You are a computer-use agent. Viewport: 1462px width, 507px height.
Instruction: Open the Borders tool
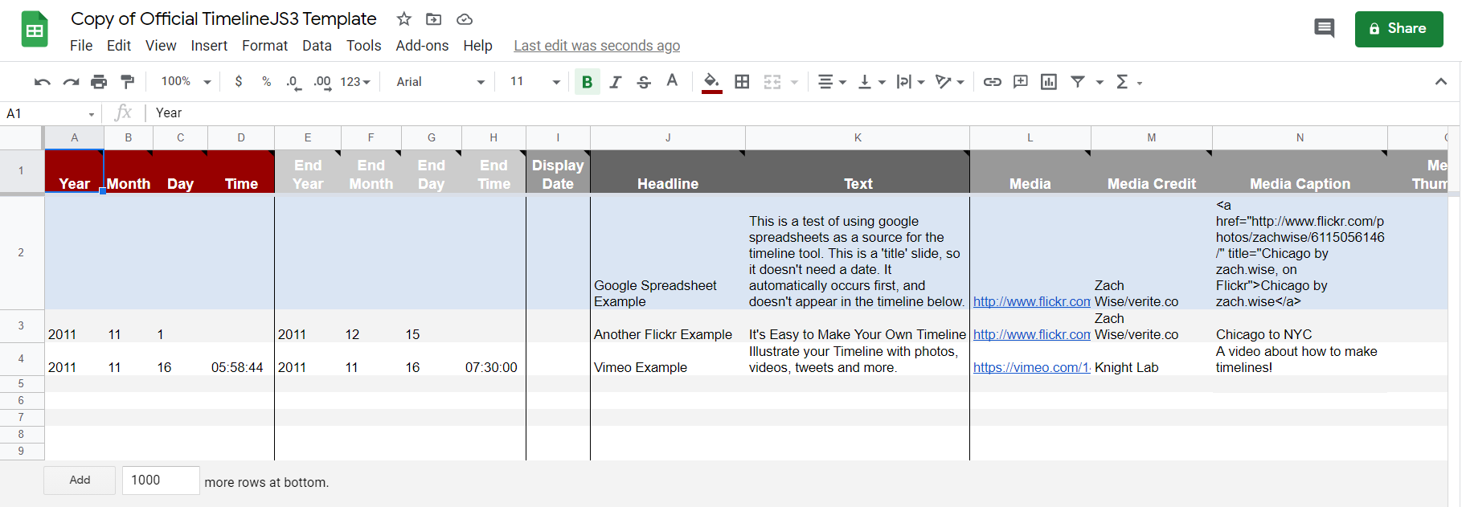tap(742, 82)
